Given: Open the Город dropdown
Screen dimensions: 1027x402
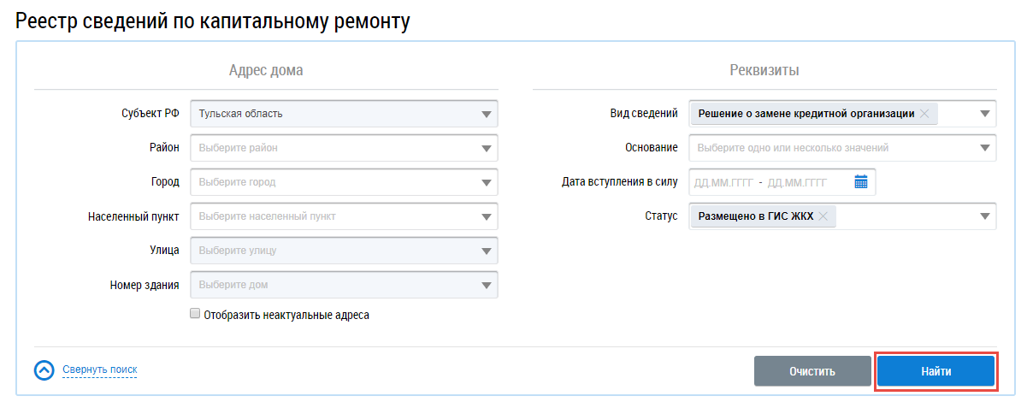Looking at the screenshot, I should [x=345, y=181].
